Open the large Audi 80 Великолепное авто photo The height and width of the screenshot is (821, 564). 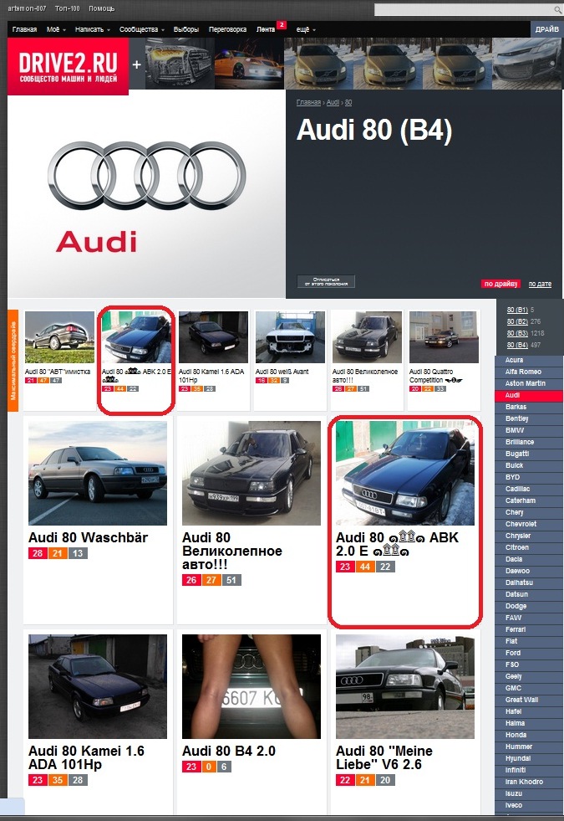252,473
